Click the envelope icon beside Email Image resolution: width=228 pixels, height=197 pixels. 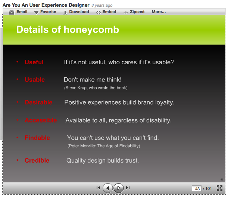click(12, 12)
